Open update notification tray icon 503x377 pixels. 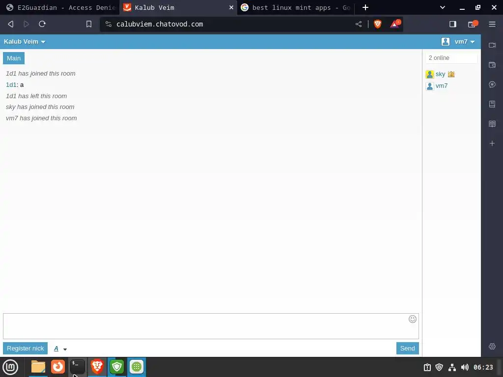[x=427, y=367]
